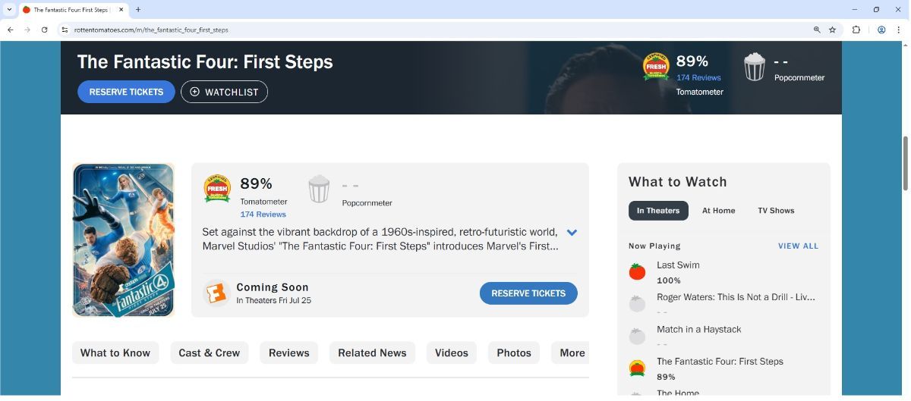Switch to the At Home tab
Viewport: 911px width, 401px height.
(718, 211)
